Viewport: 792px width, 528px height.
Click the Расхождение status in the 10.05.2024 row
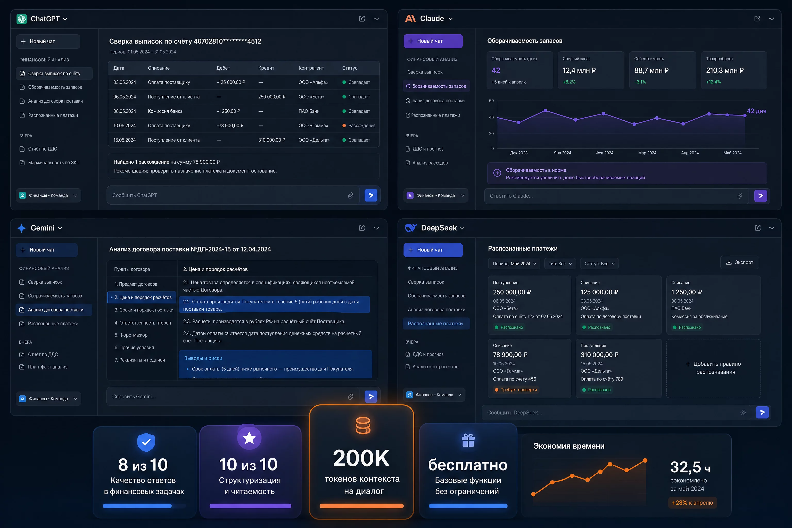click(x=359, y=126)
